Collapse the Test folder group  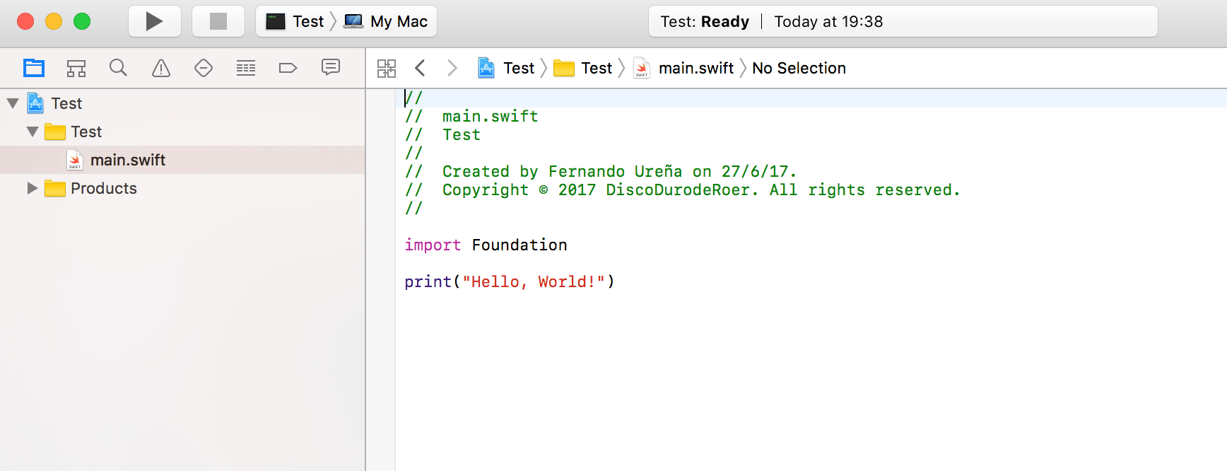coord(33,132)
